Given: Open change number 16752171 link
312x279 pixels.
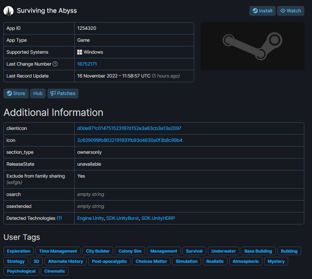Looking at the screenshot, I should point(87,64).
